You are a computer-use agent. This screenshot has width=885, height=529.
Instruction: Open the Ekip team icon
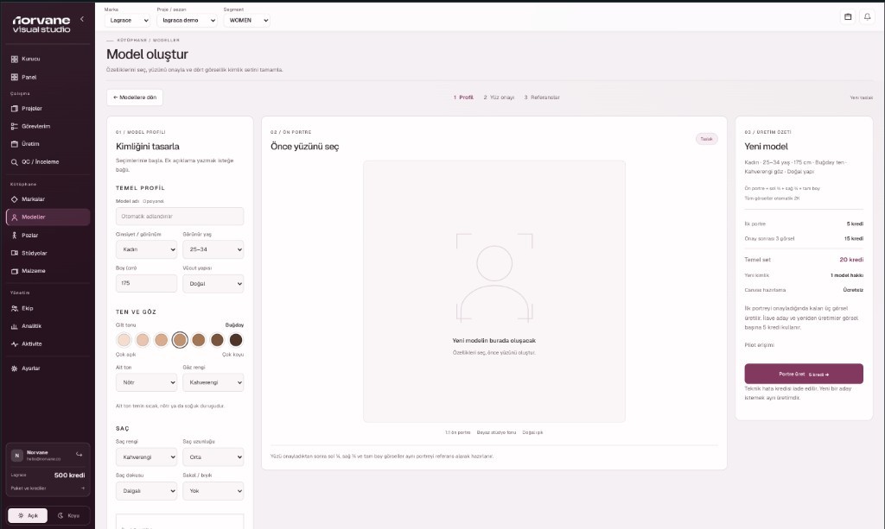tap(14, 308)
